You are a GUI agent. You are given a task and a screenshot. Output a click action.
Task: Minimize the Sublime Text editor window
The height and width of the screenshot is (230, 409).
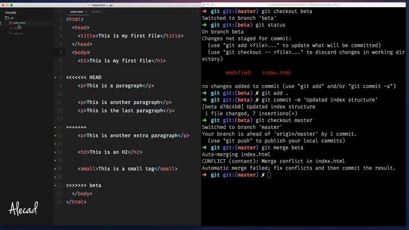(x=7, y=5)
